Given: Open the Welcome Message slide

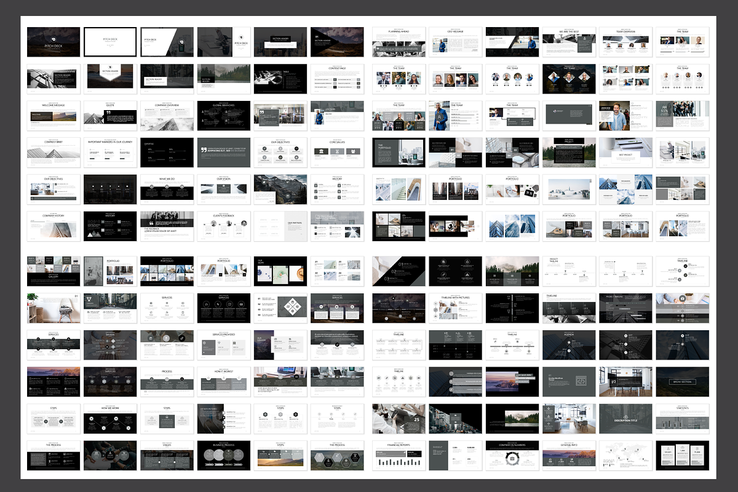Looking at the screenshot, I should (x=54, y=116).
